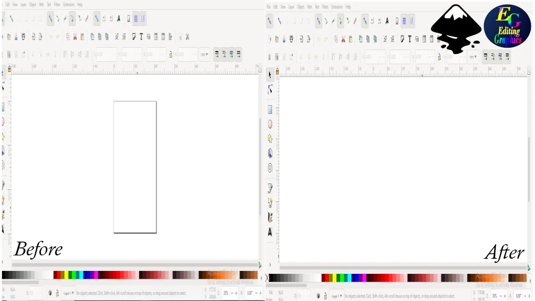
Task: Open Layer 1 dropdown in Before window
Action: tap(69, 293)
